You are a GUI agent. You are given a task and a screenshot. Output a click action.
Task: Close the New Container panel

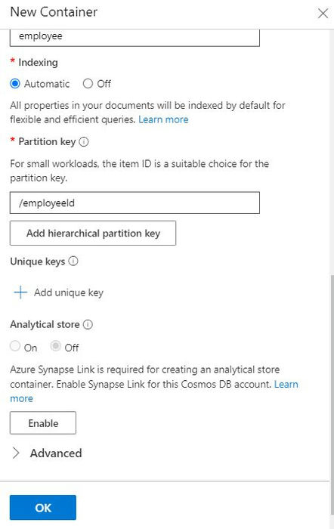[323, 13]
